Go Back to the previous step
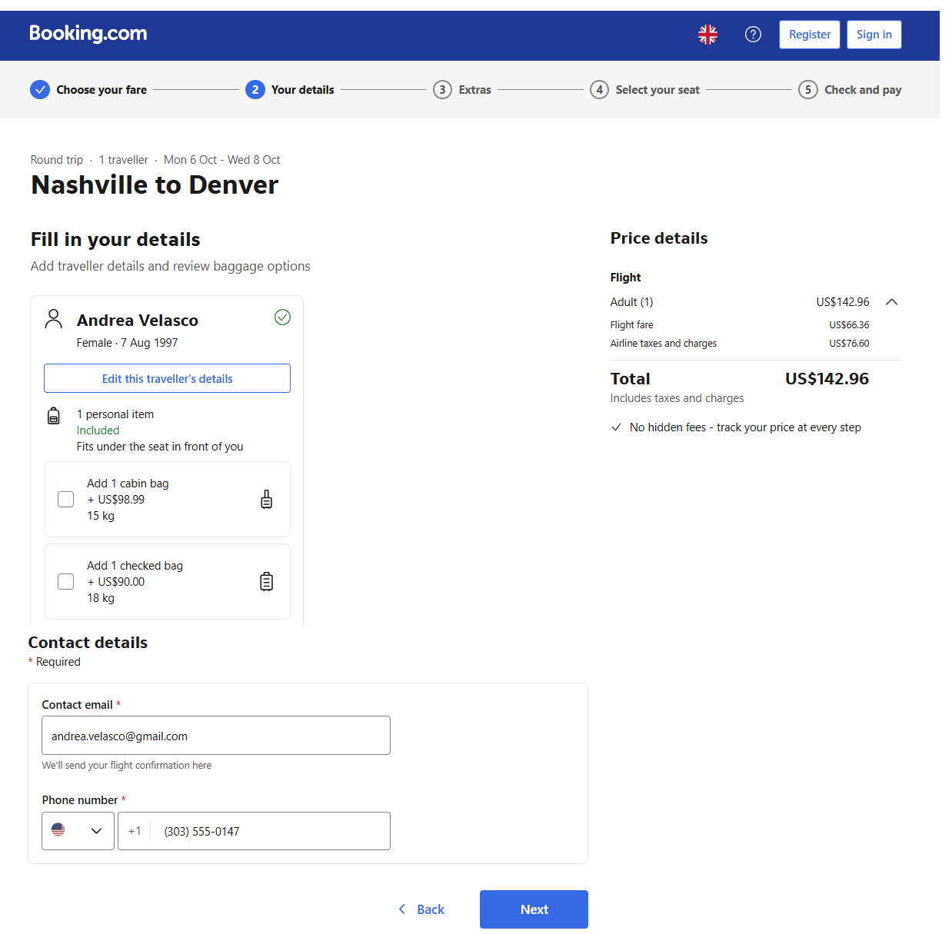This screenshot has width=952, height=934. pyautogui.click(x=421, y=909)
